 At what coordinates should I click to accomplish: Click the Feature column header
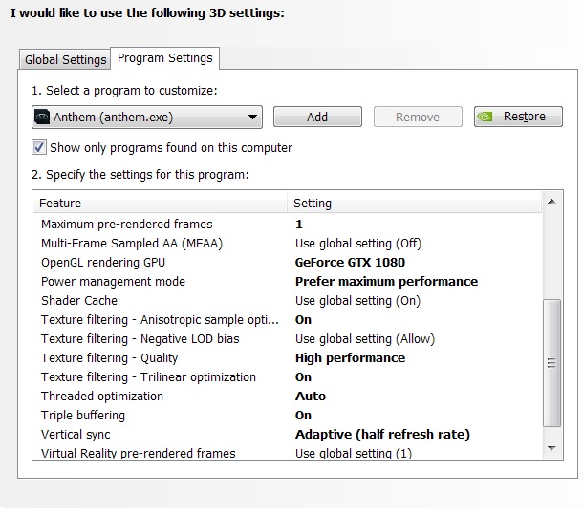[x=161, y=203]
